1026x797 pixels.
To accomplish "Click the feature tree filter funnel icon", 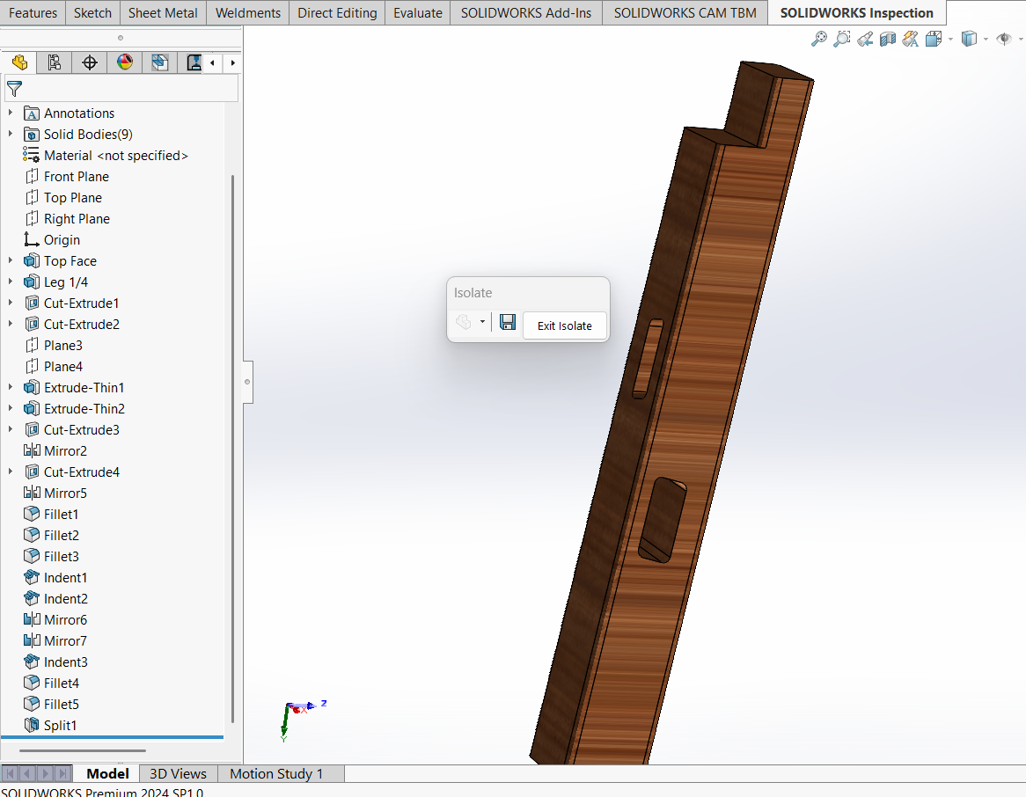I will click(14, 88).
